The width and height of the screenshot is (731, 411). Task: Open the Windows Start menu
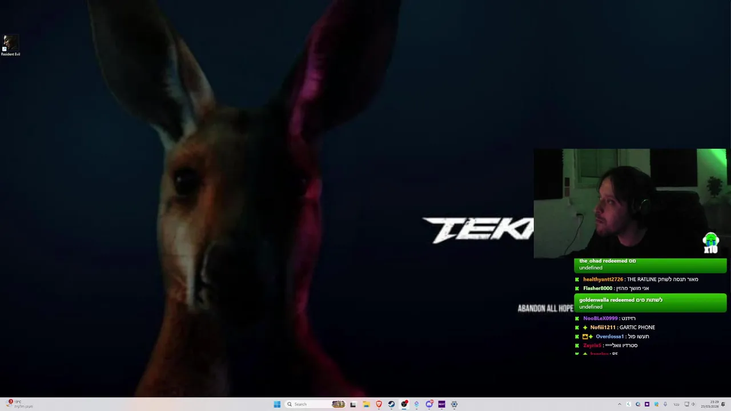277,404
